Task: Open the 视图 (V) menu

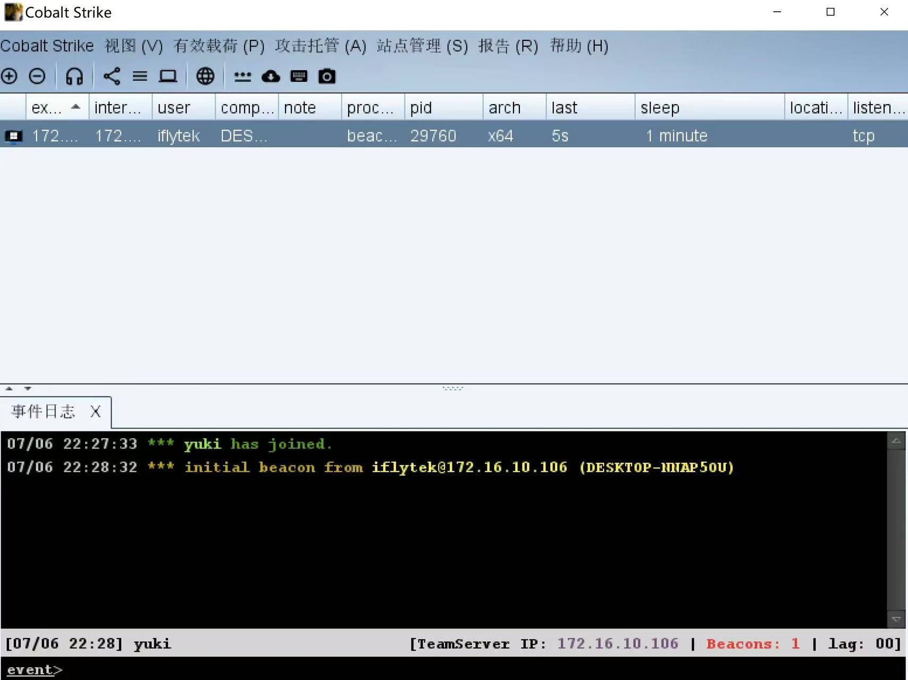Action: [134, 46]
